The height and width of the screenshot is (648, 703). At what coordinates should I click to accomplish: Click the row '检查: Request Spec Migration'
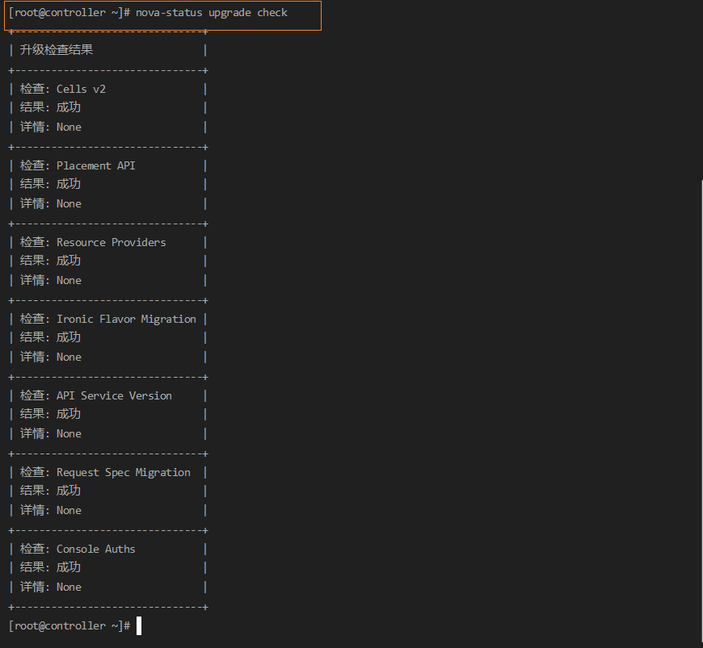[x=105, y=472]
